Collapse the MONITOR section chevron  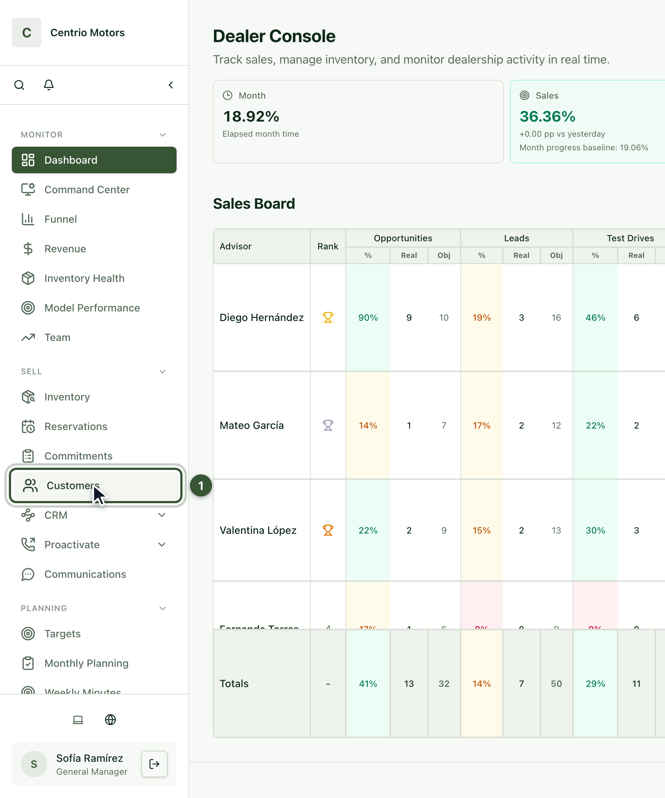click(x=163, y=135)
